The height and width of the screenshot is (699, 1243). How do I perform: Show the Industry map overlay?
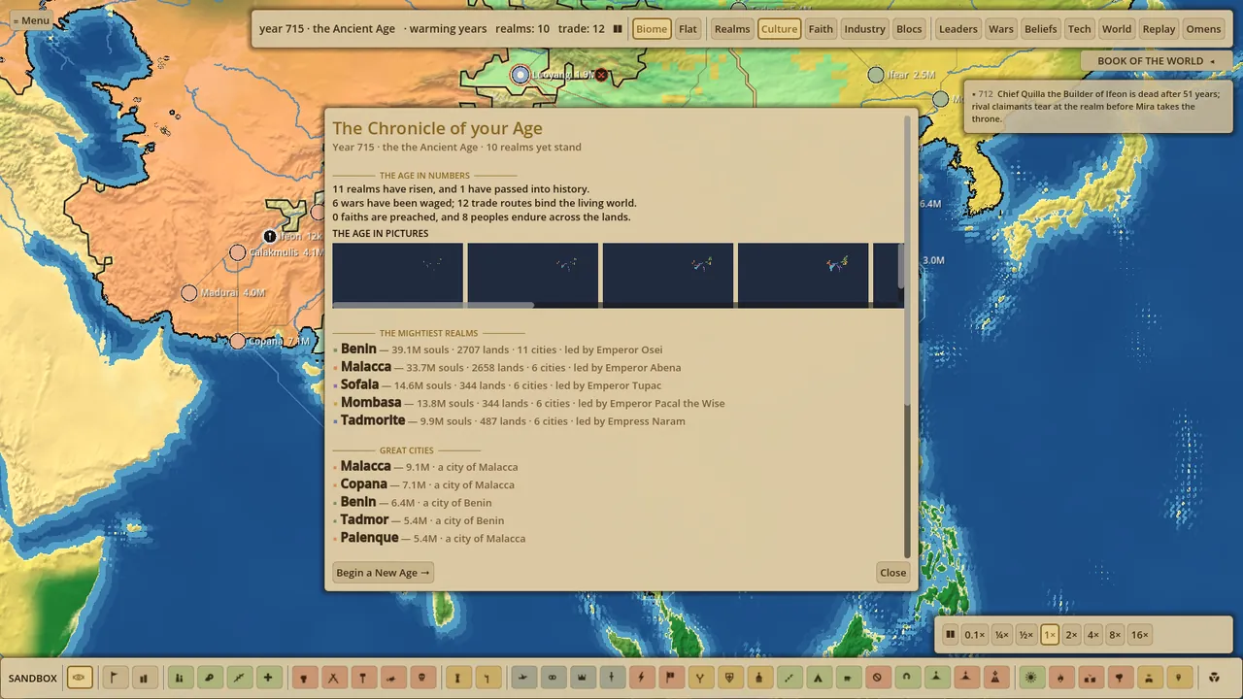point(864,29)
